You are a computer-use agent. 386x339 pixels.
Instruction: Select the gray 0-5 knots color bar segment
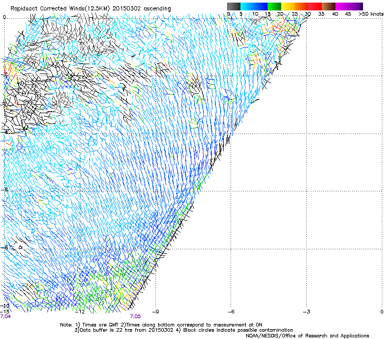pyautogui.click(x=234, y=6)
